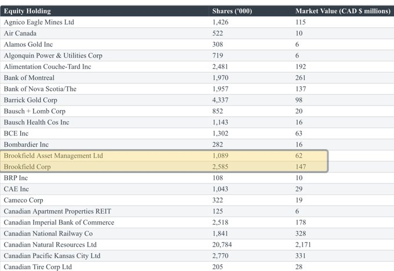This screenshot has width=394, height=271.
Task: Click shares value 1,426 for Agnico Eagle
Action: (x=220, y=22)
